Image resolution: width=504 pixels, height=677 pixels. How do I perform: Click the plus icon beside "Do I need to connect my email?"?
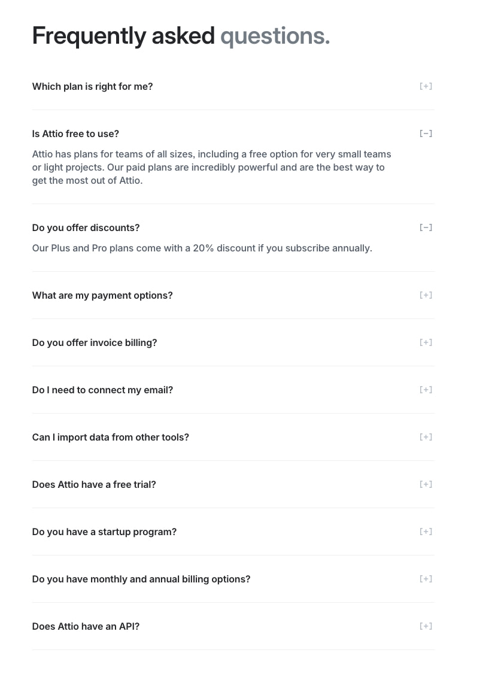[426, 390]
